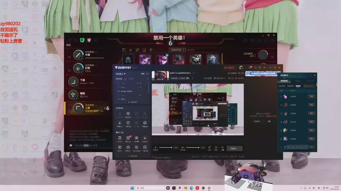This screenshot has width=341, height=191.
Task: Adjust the speaker volume slider
Action: pos(193,148)
